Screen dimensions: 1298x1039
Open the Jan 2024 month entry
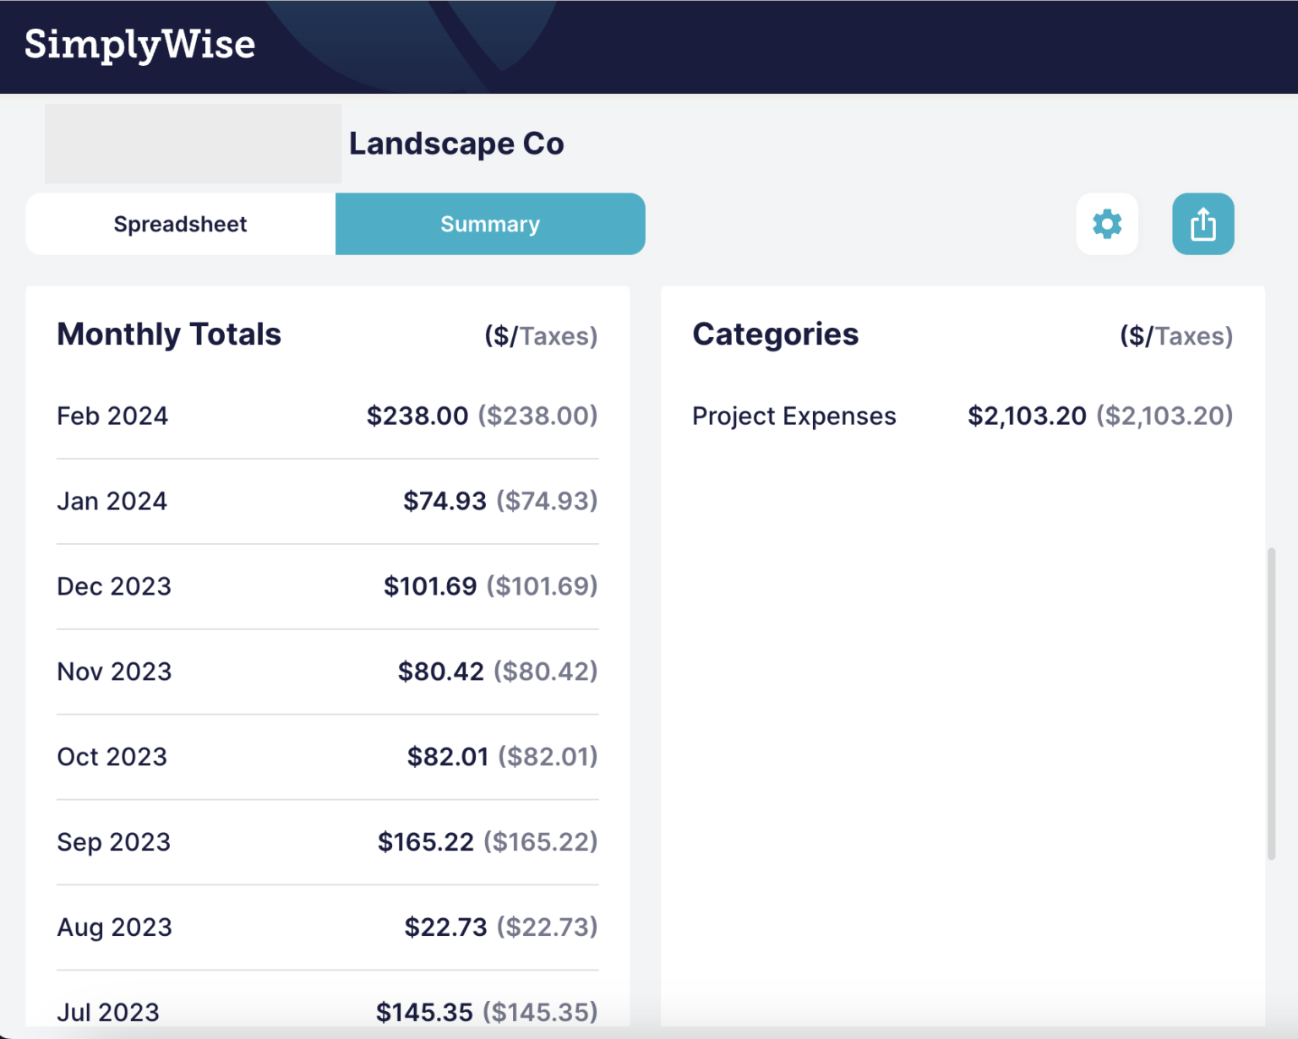click(x=327, y=500)
